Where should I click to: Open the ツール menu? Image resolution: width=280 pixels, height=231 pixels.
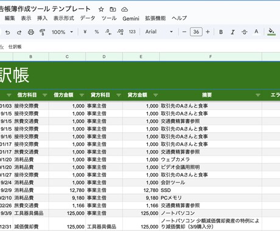tap(109, 18)
